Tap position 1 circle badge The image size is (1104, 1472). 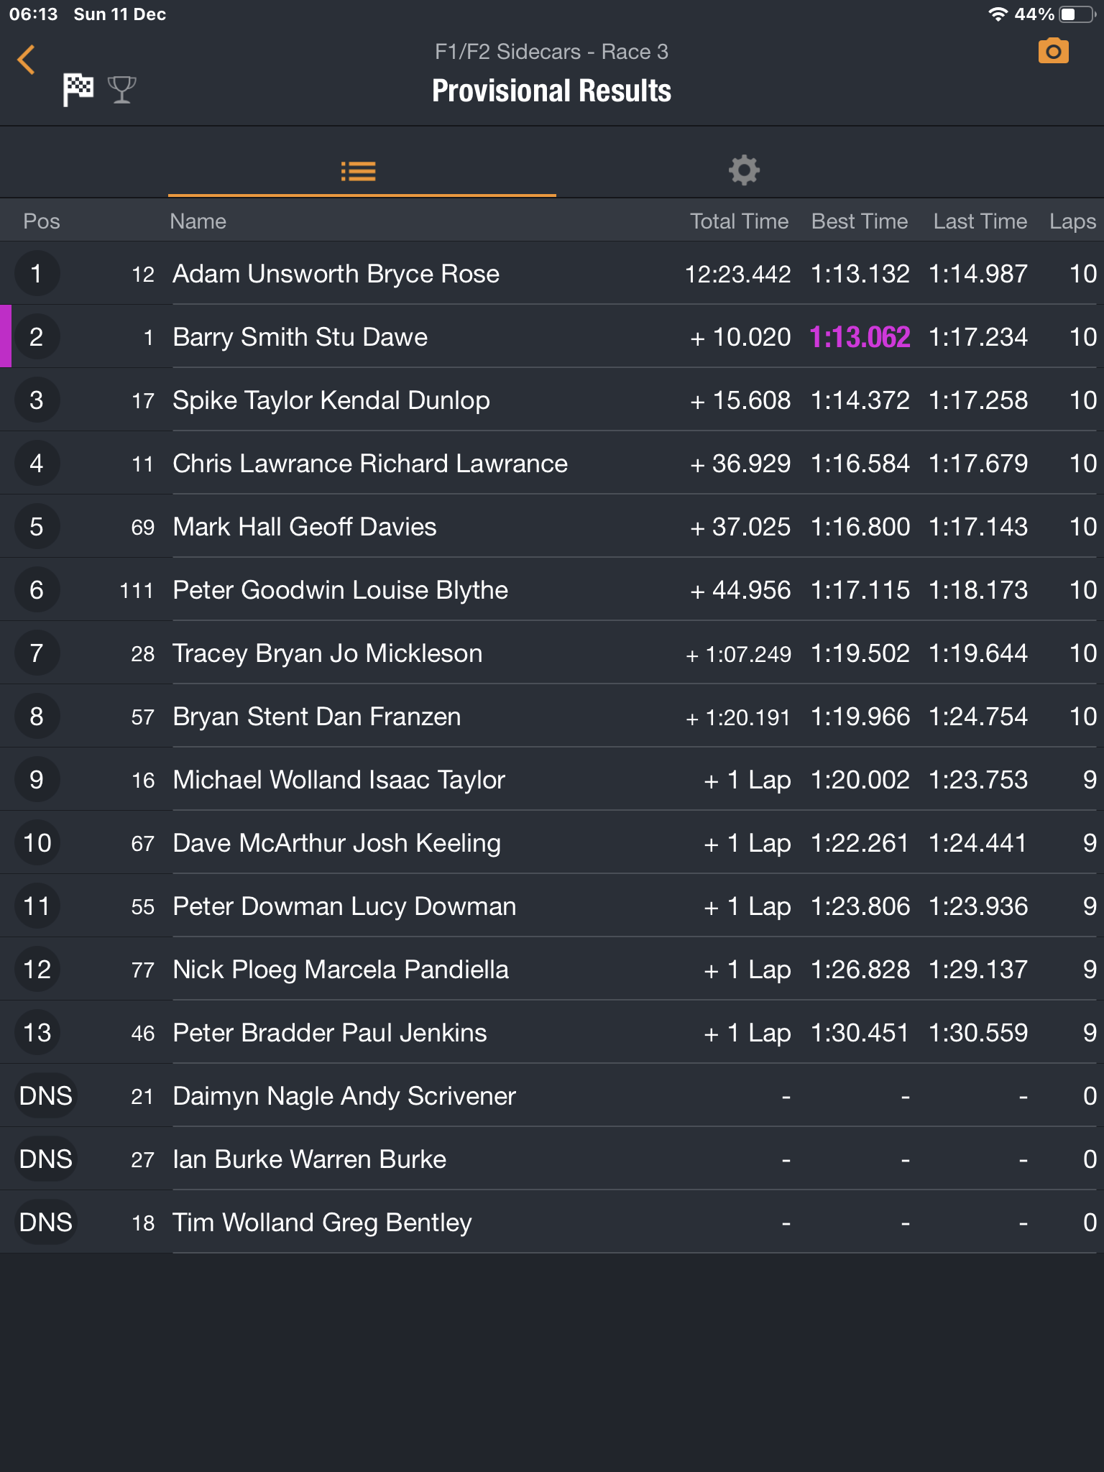tap(37, 274)
